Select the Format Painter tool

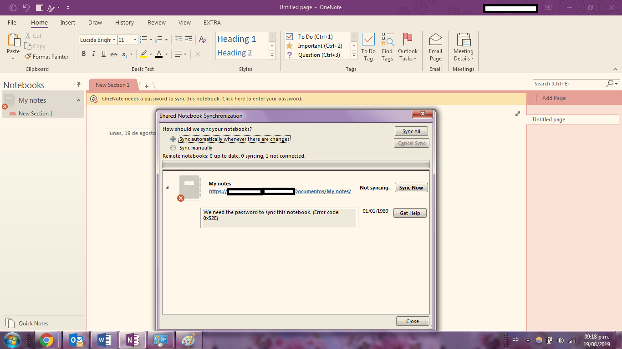click(46, 57)
